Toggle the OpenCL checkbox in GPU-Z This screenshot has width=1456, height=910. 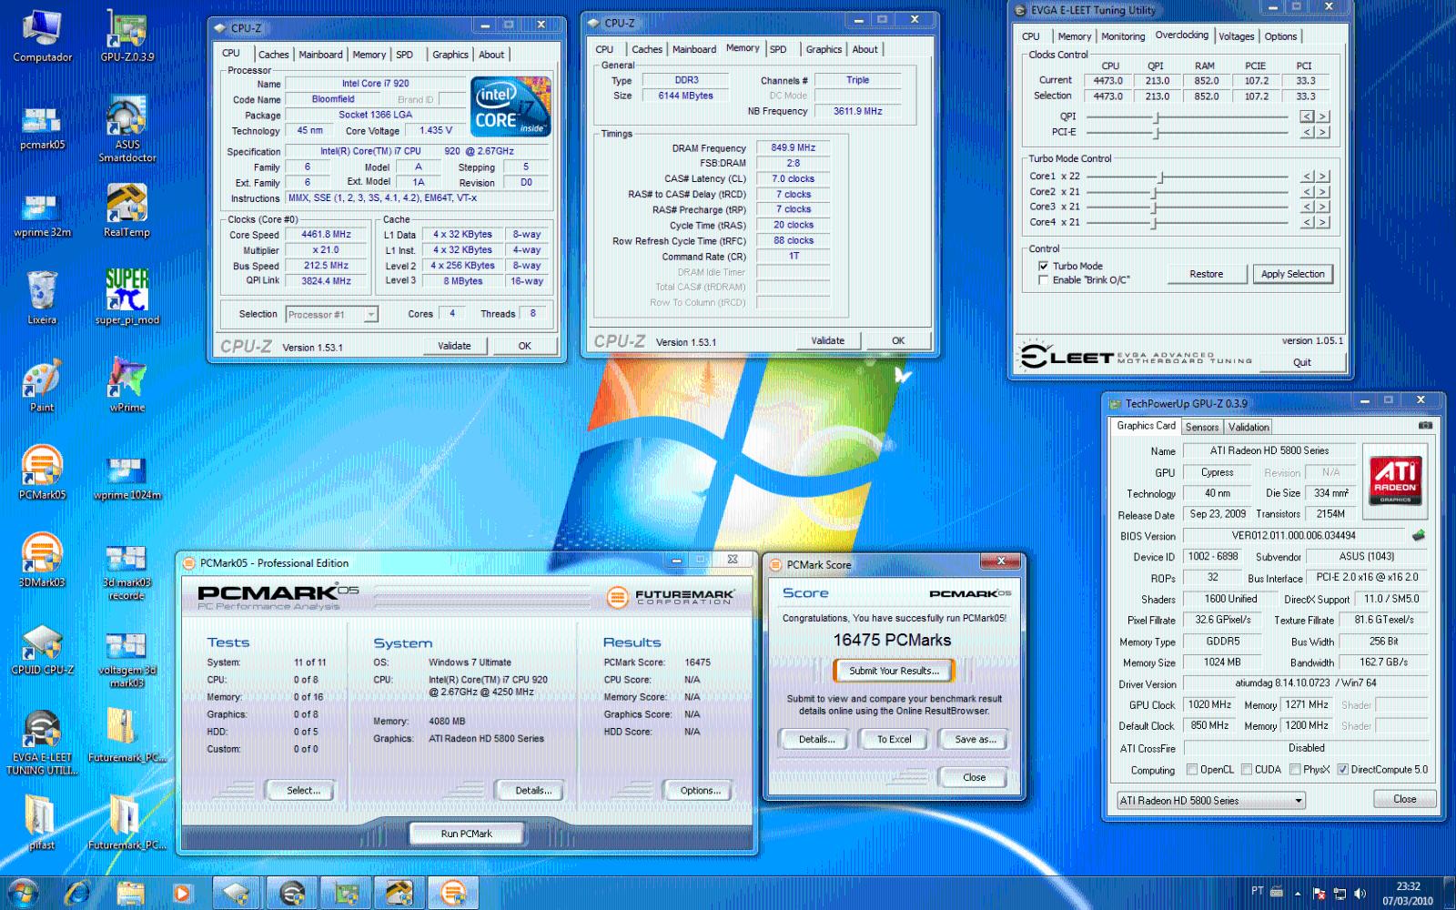[1192, 770]
